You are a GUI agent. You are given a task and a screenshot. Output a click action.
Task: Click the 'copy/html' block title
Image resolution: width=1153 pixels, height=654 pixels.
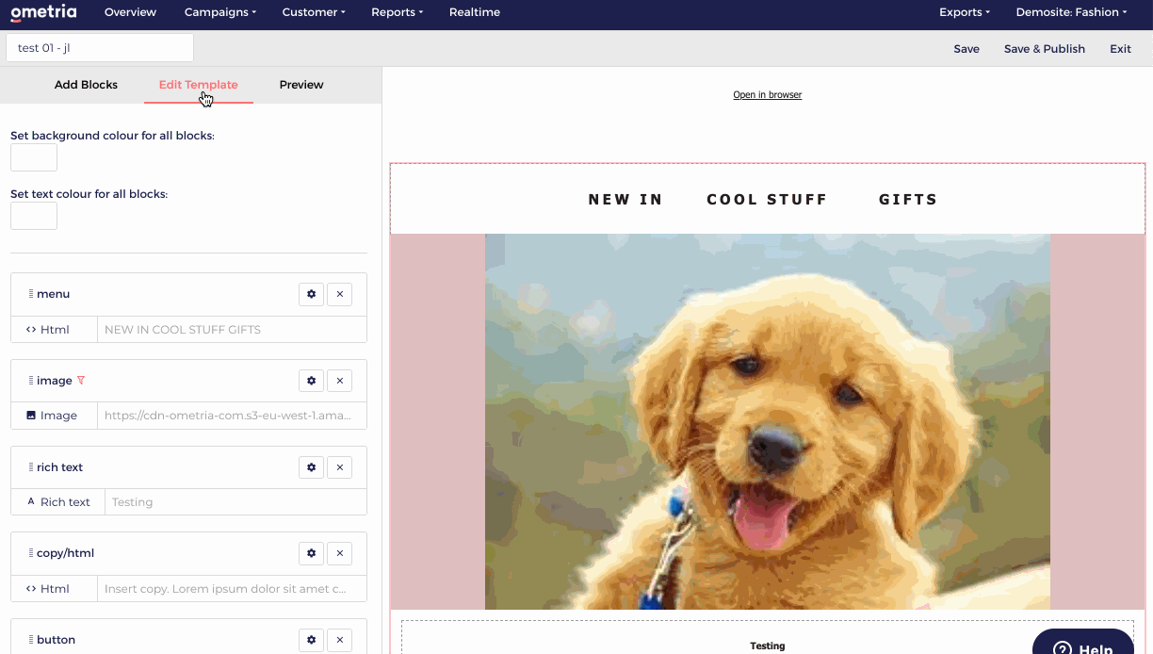point(66,553)
